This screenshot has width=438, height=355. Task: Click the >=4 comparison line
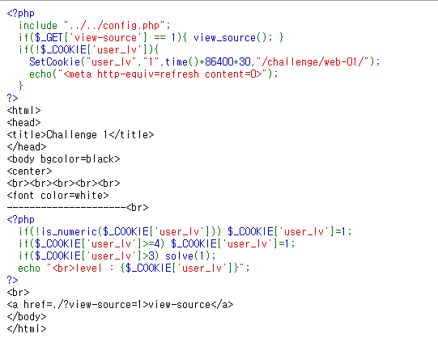[156, 244]
